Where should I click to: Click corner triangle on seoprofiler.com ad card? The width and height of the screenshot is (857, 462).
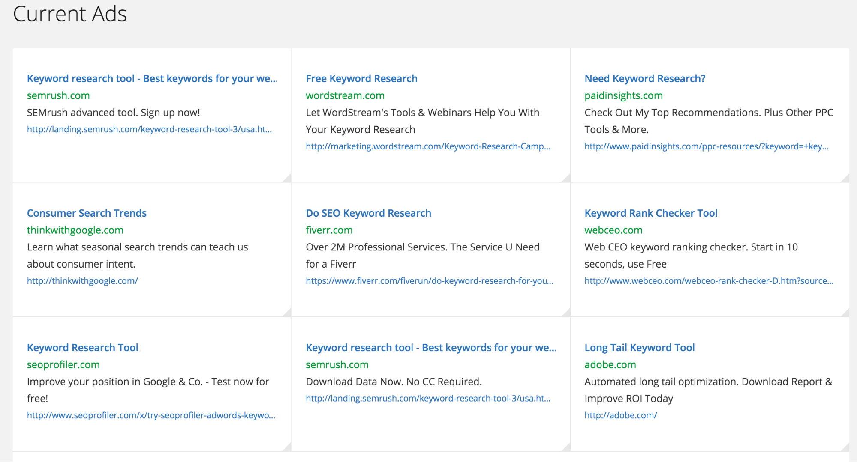[x=288, y=448]
